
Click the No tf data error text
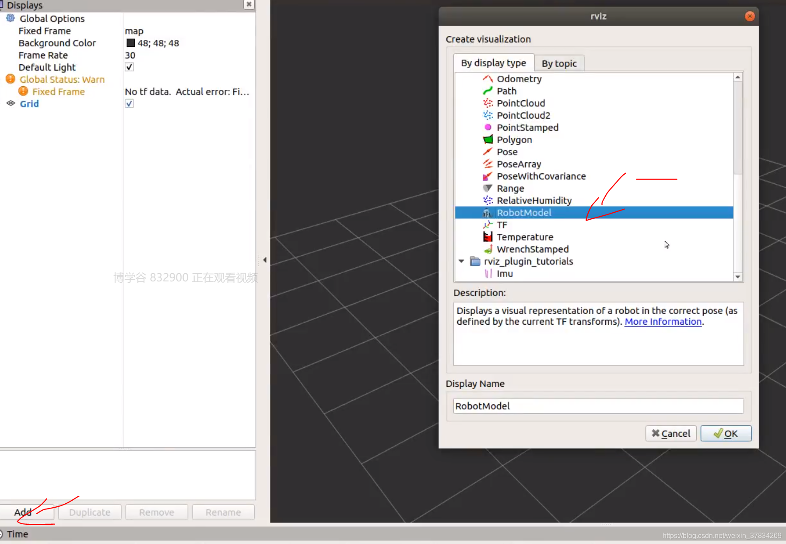pos(187,91)
